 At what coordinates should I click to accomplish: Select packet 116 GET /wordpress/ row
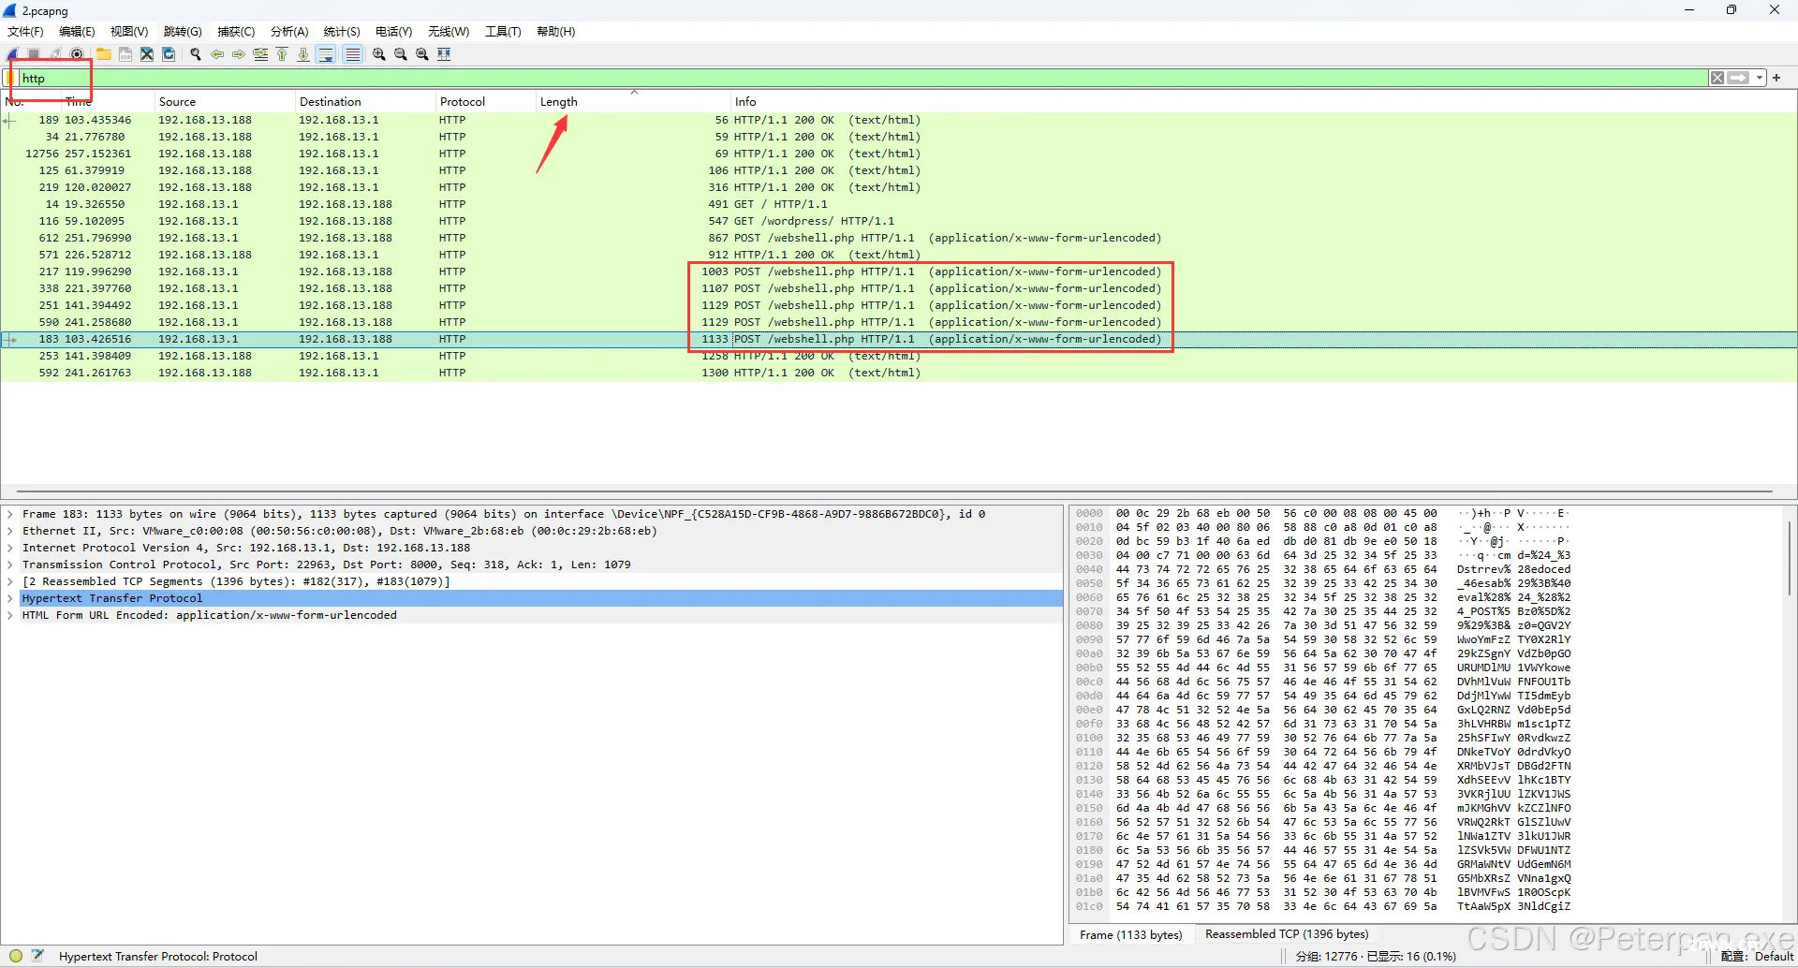point(899,221)
